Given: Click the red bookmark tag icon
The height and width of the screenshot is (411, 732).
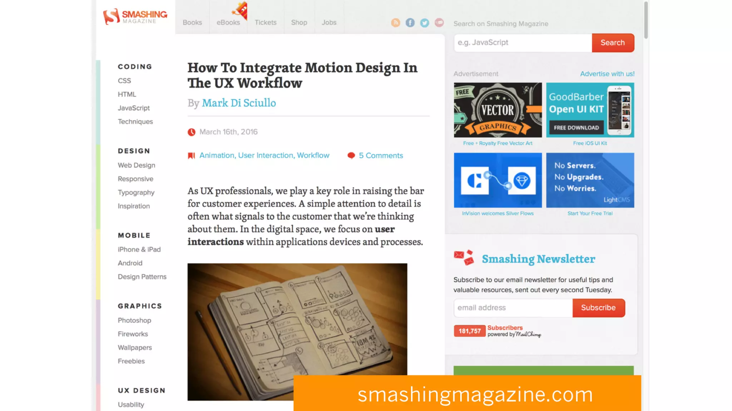Looking at the screenshot, I should click(191, 156).
